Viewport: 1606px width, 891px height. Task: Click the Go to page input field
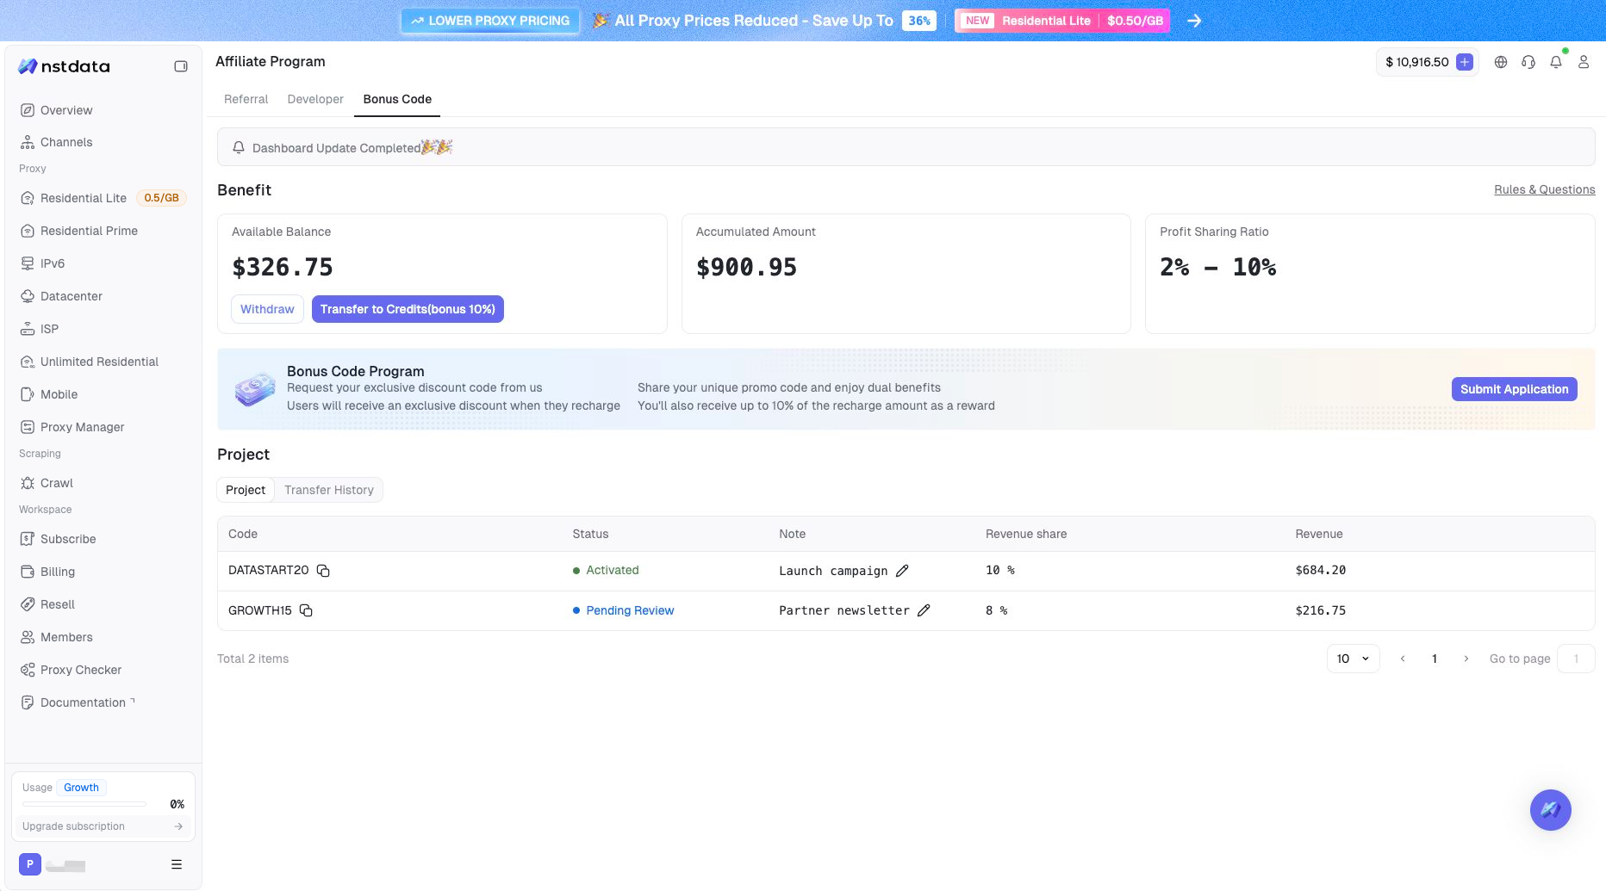[1576, 659]
